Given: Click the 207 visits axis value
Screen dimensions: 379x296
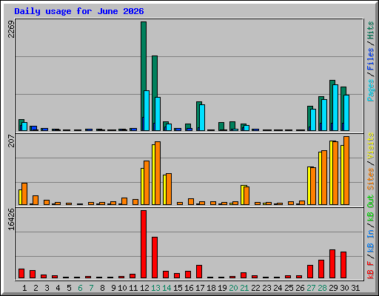Looking at the screenshot, I should click(x=11, y=141).
